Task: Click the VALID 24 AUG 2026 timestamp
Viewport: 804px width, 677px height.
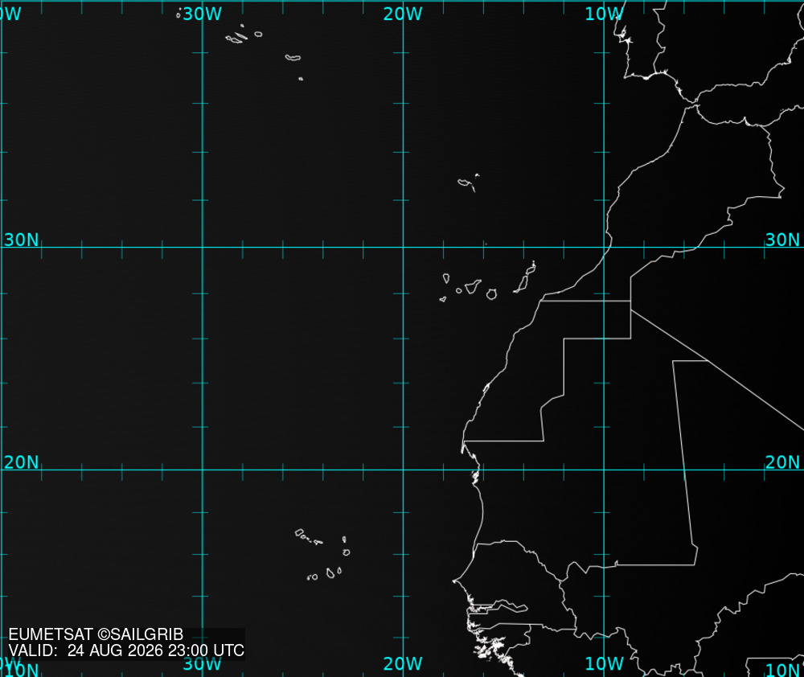Action: pos(126,650)
